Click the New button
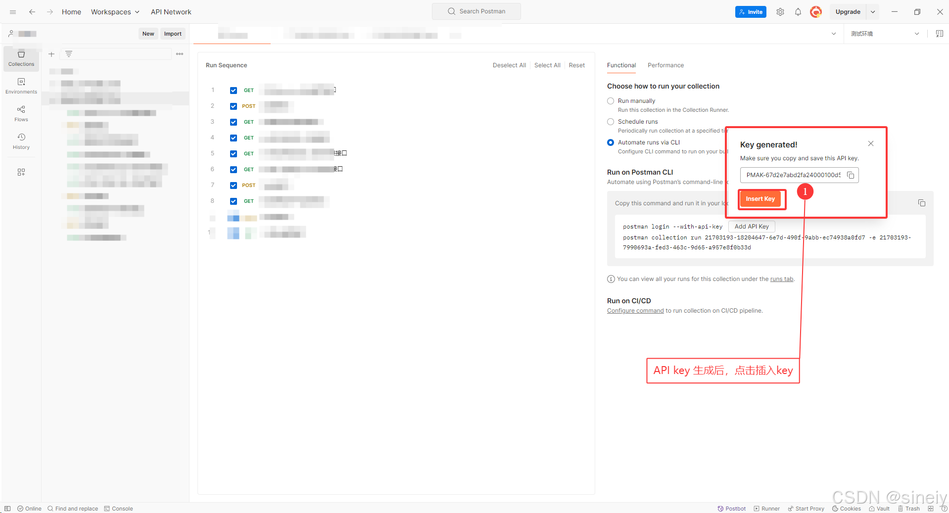This screenshot has width=949, height=513. tap(148, 34)
